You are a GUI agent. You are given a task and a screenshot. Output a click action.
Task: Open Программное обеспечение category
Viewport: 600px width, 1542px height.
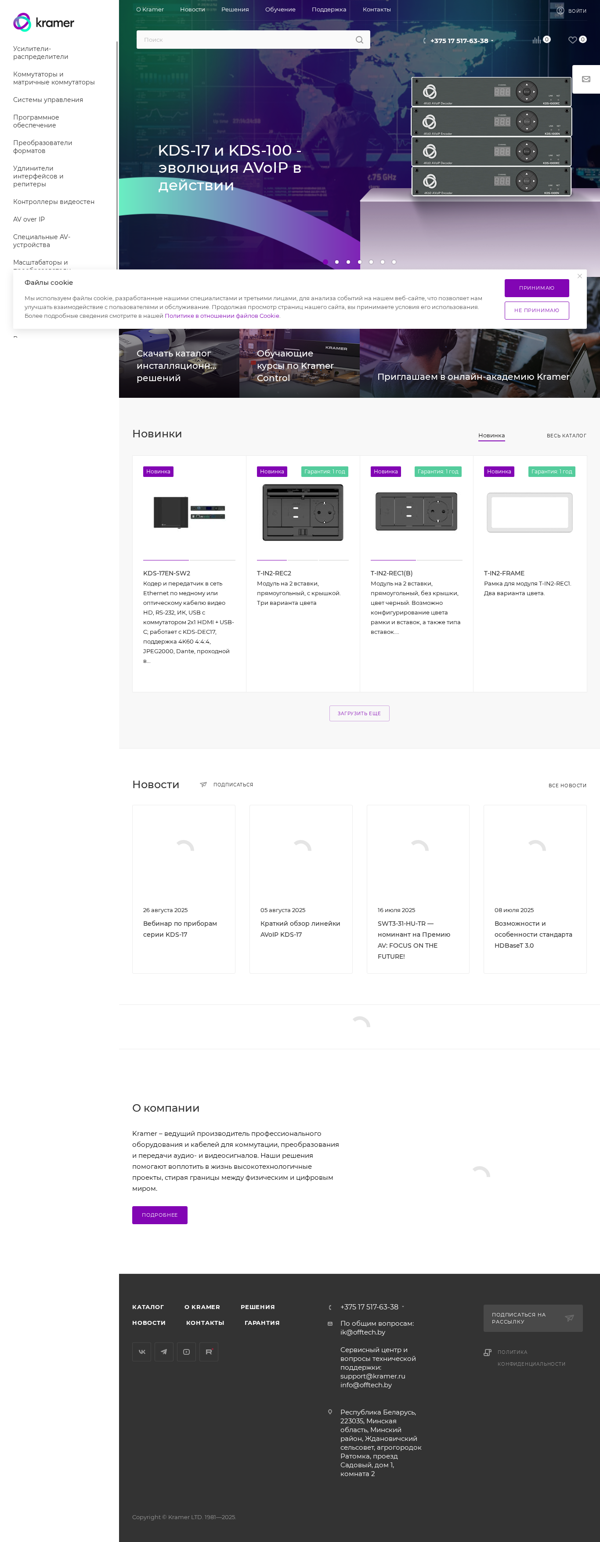[x=36, y=121]
